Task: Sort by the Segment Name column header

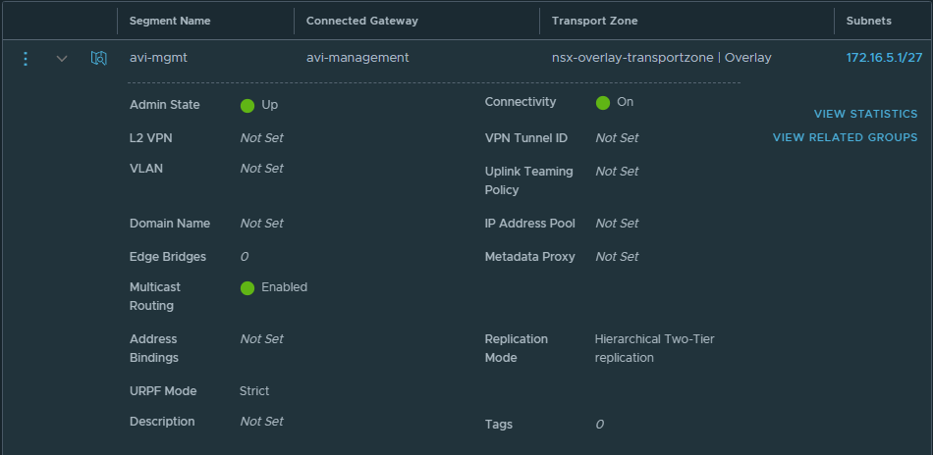Action: 170,21
